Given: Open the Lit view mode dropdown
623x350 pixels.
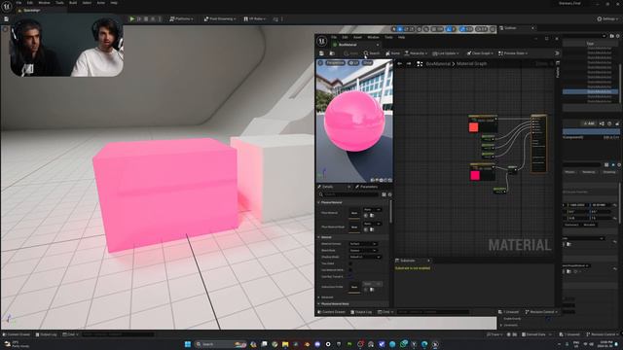Looking at the screenshot, I should 353,62.
